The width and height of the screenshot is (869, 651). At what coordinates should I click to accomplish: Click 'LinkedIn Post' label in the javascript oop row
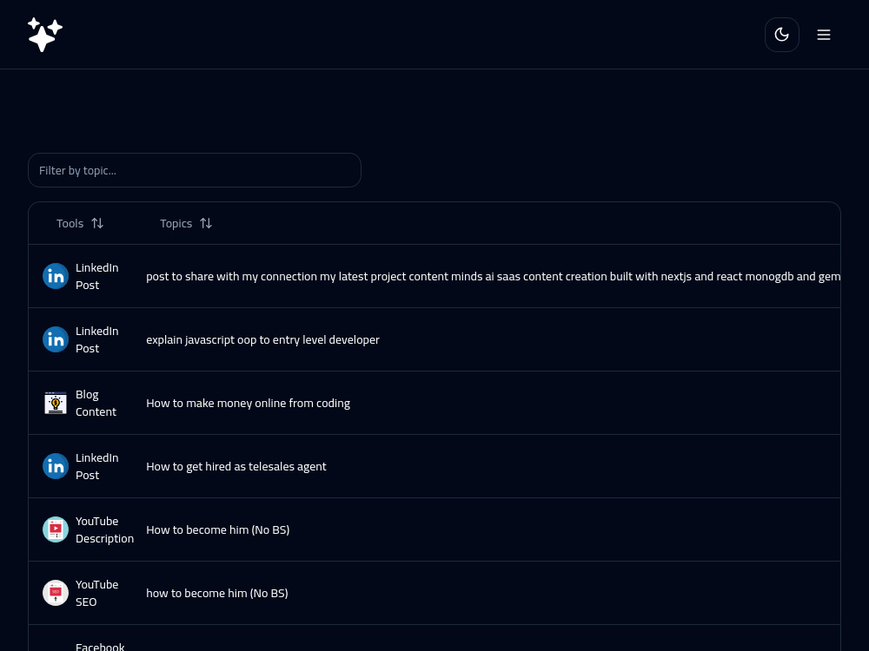click(97, 339)
